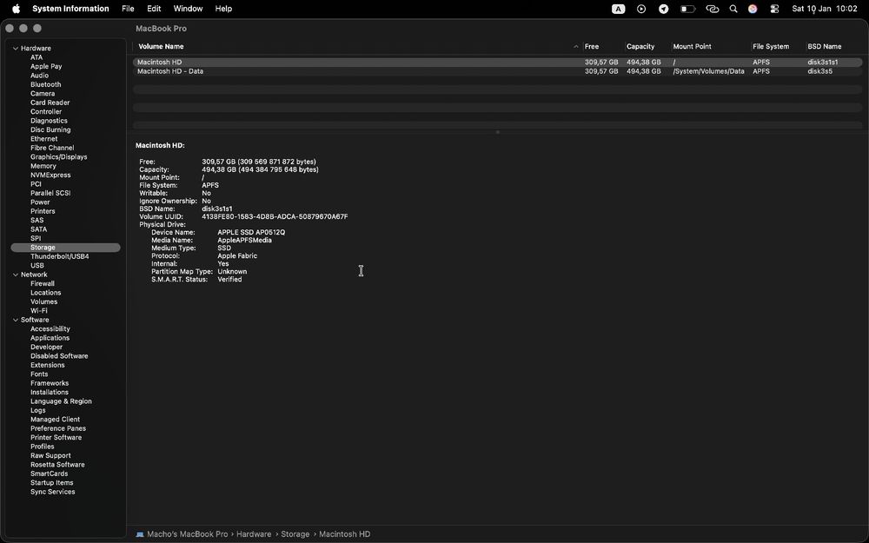Click the keyboard input source icon
The height and width of the screenshot is (543, 869).
click(618, 9)
